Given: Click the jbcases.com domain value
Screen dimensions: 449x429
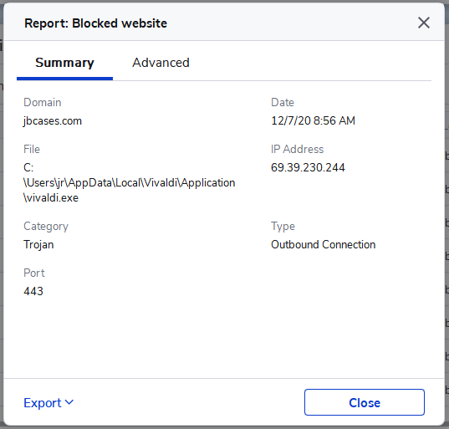Looking at the screenshot, I should [53, 121].
